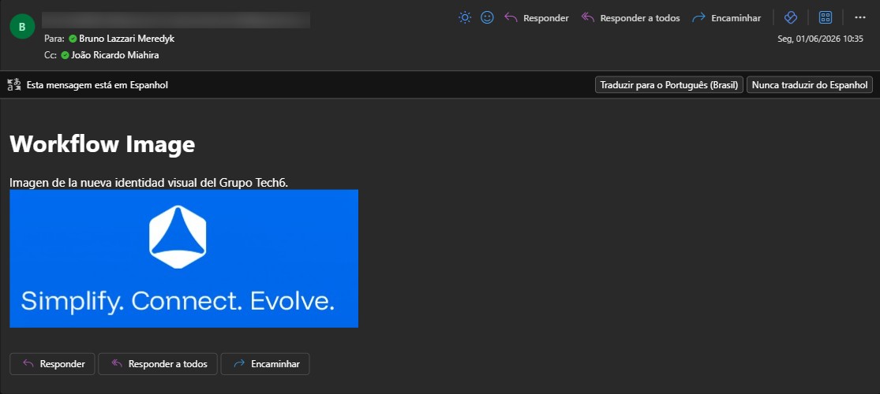This screenshot has height=394, width=880.
Task: Click green presence icon beside Bruno Lazzari
Action: [x=73, y=39]
